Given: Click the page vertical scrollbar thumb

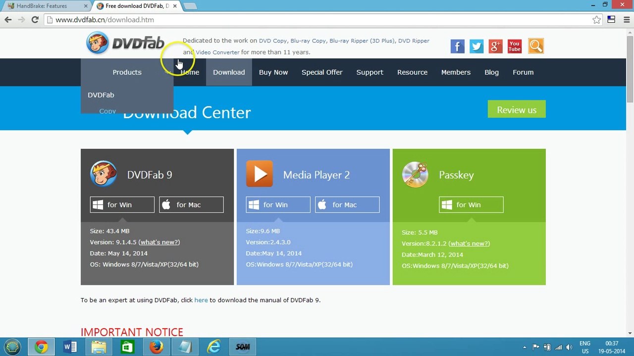Looking at the screenshot, I should point(630,69).
